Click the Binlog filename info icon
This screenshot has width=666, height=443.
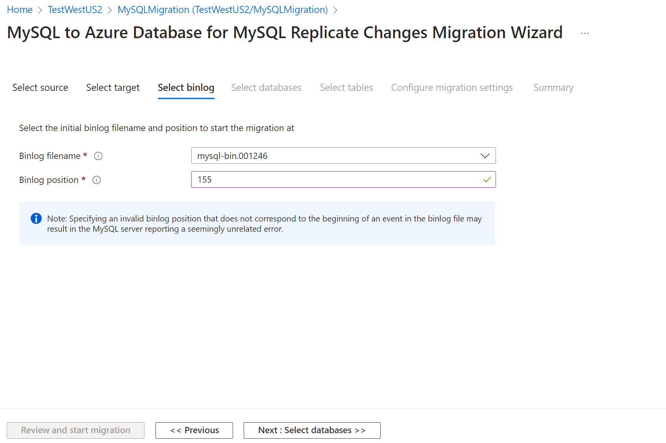[x=98, y=156]
